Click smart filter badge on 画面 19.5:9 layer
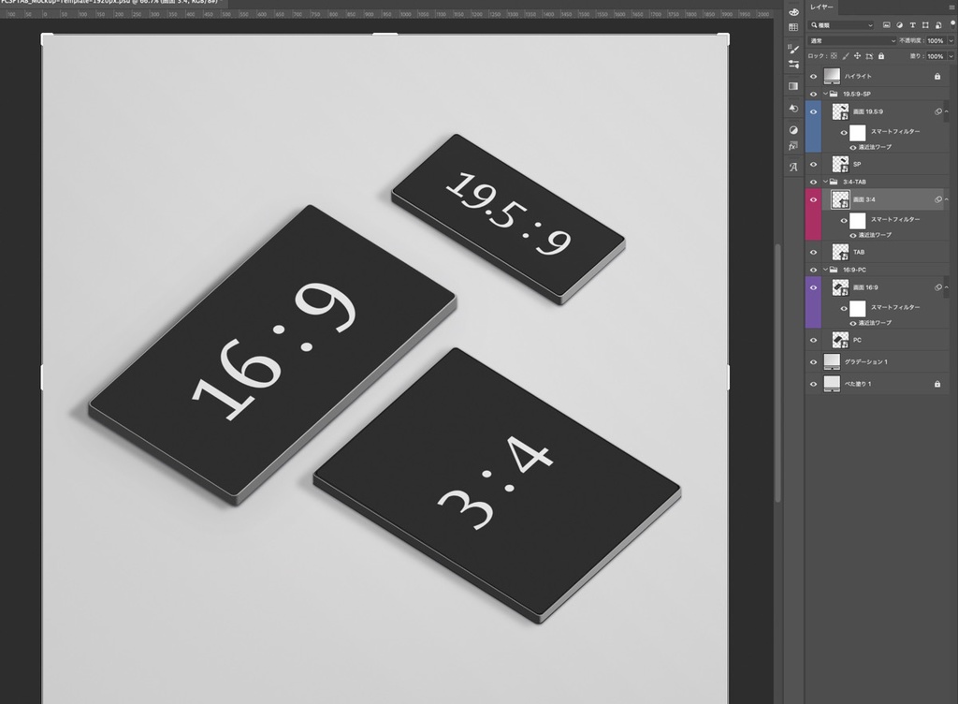Screen dimensions: 958x704 pos(937,111)
